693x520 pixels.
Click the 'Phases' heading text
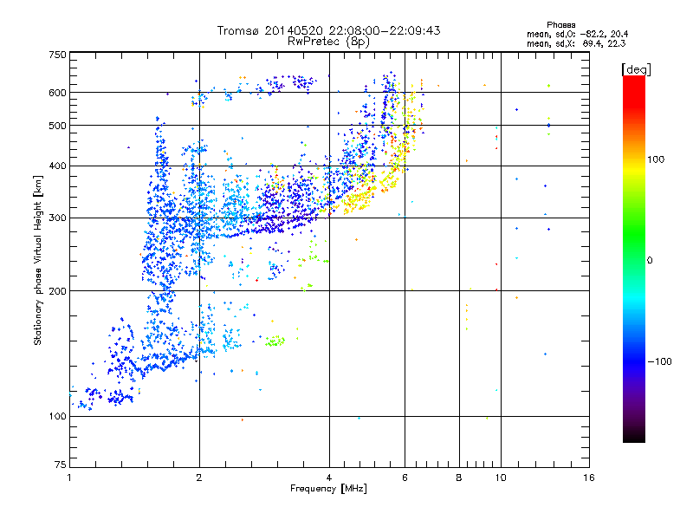point(560,25)
